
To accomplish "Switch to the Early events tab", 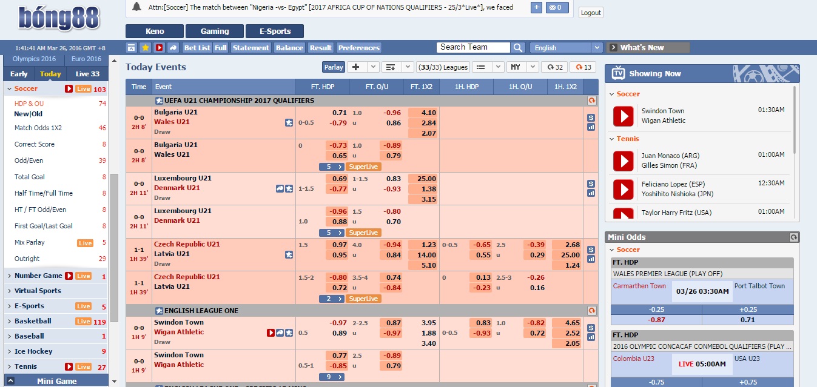I will (19, 74).
